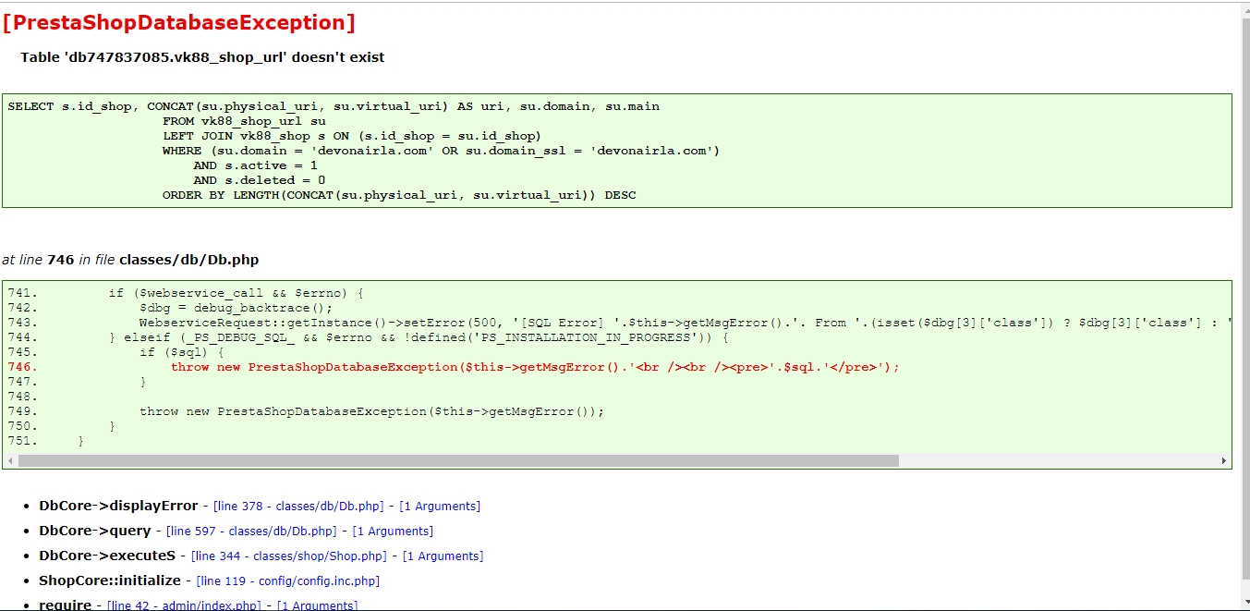Click the DbCore->executeS trace entry name
Screen dimensions: 1250x611
[107, 556]
